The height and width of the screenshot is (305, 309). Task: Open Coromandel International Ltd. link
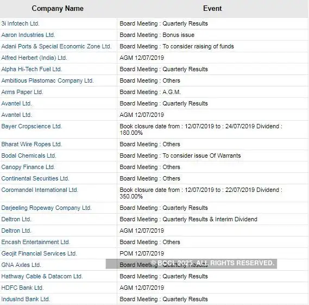(x=40, y=190)
